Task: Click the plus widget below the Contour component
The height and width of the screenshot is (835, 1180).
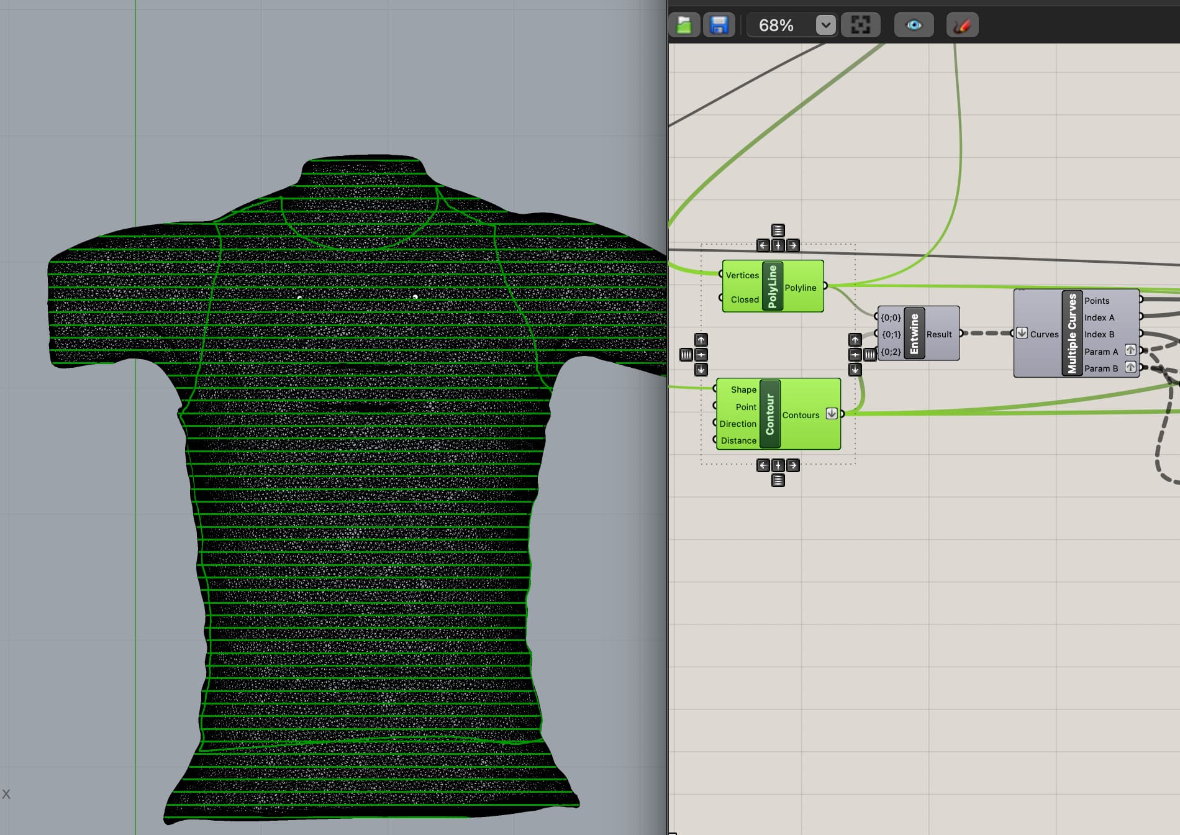Action: 778,465
